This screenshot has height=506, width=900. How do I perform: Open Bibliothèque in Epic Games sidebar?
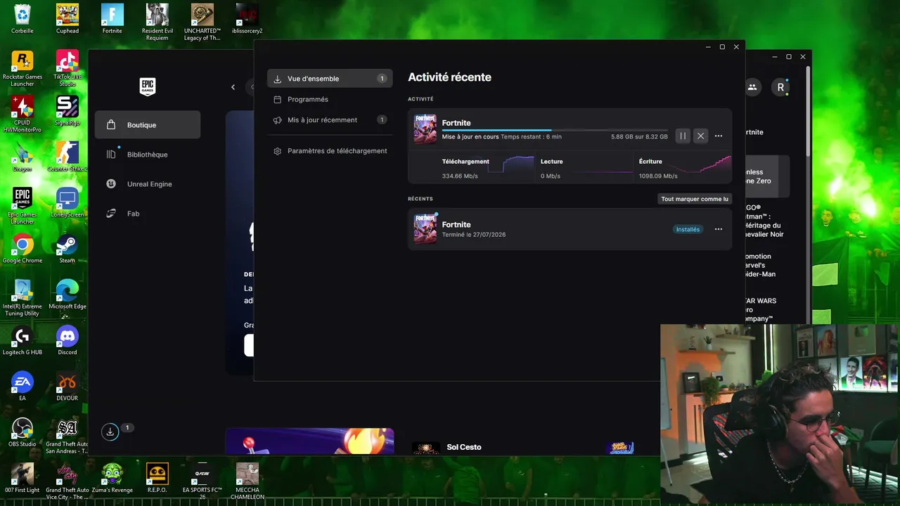pyautogui.click(x=148, y=155)
